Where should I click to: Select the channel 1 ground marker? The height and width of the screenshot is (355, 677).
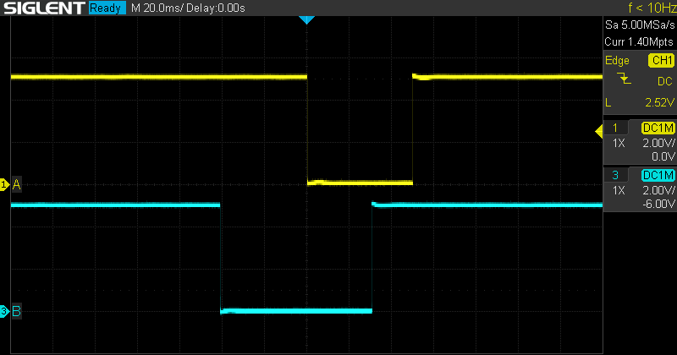tap(5, 183)
